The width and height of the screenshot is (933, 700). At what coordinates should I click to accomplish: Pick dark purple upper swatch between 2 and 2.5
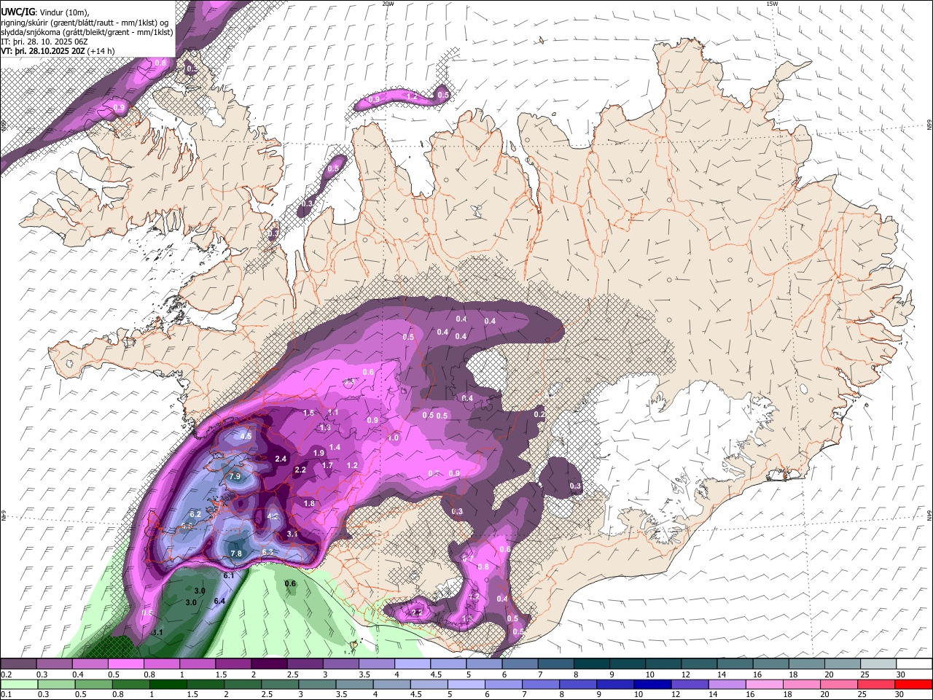[x=269, y=664]
